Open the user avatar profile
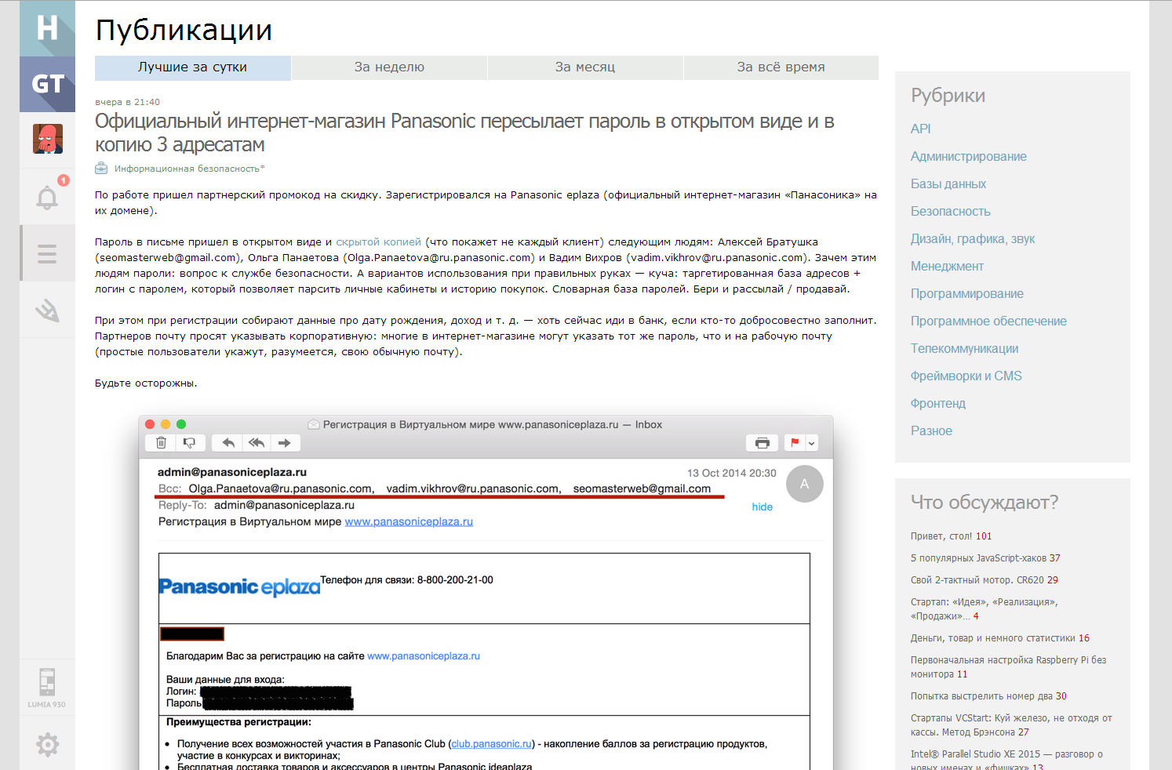This screenshot has height=770, width=1172. pyautogui.click(x=47, y=139)
